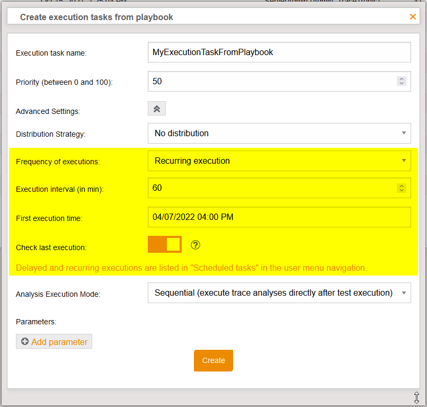Click the Add parameter button

tap(54, 342)
